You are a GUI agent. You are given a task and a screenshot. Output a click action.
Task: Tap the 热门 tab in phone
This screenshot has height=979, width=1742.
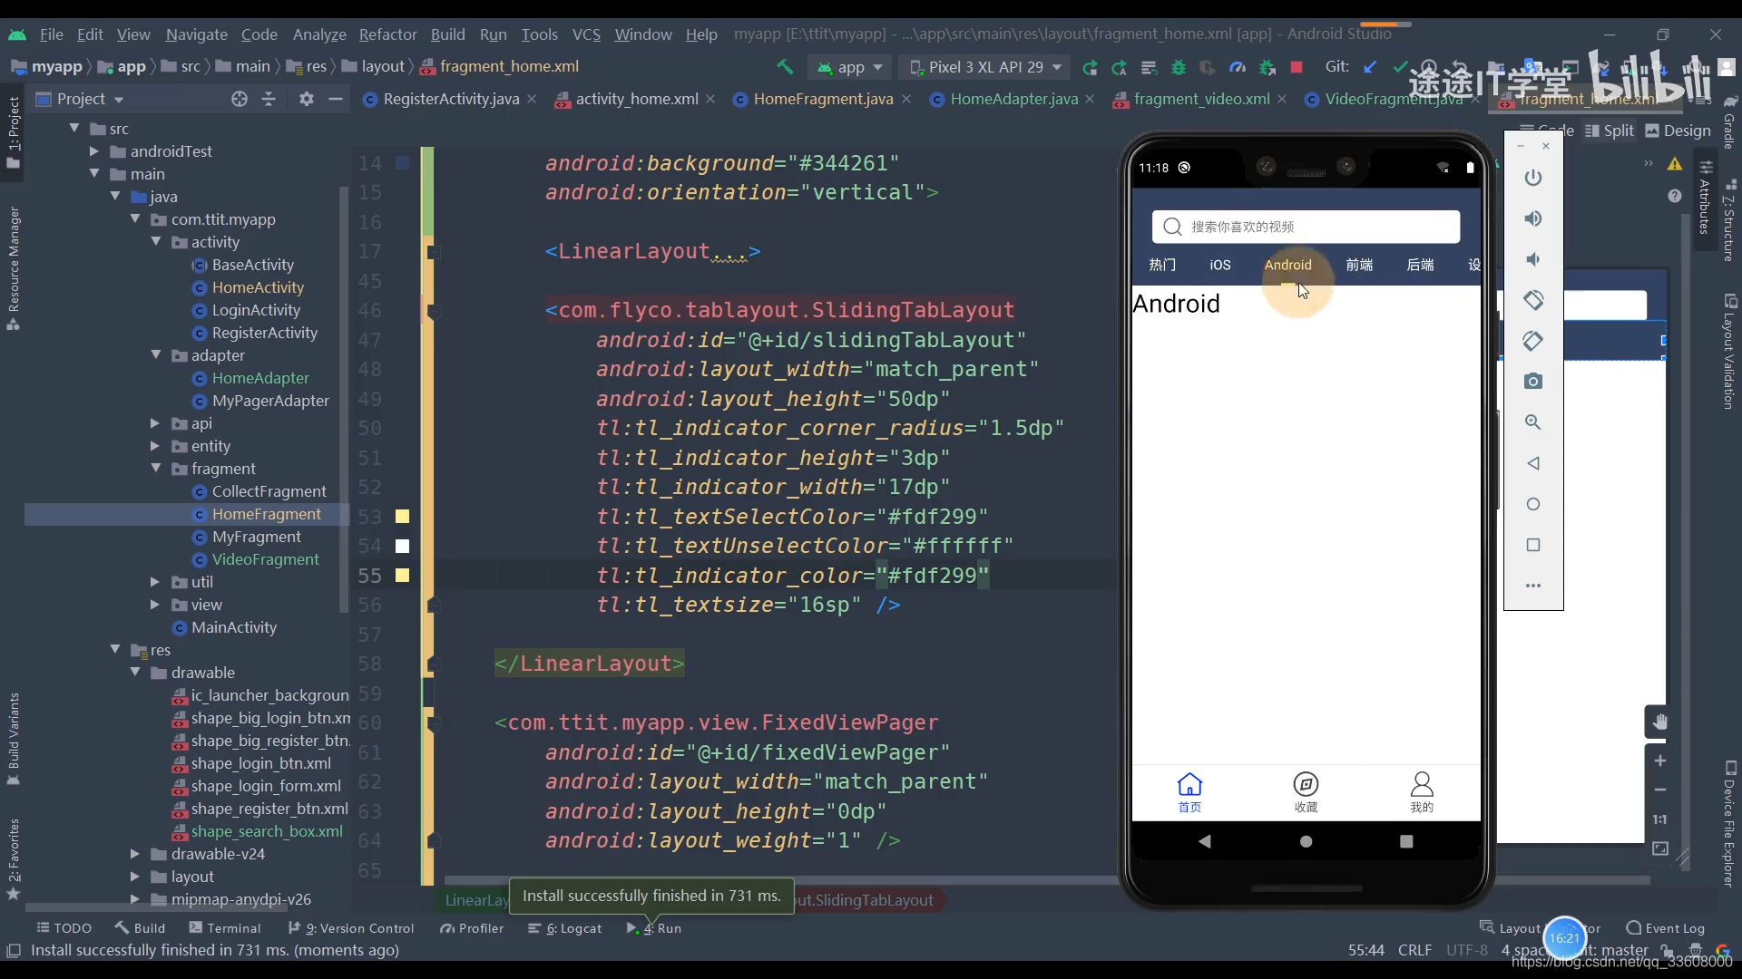click(1162, 265)
